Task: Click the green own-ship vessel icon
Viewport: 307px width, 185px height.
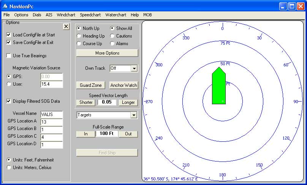Action: point(219,86)
